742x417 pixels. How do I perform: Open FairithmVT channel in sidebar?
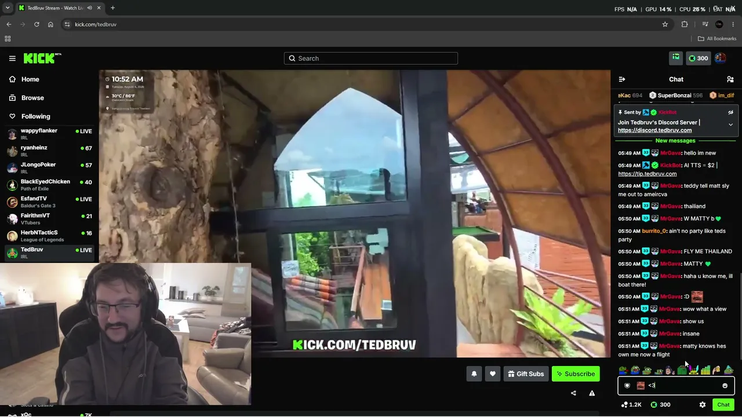tap(49, 219)
